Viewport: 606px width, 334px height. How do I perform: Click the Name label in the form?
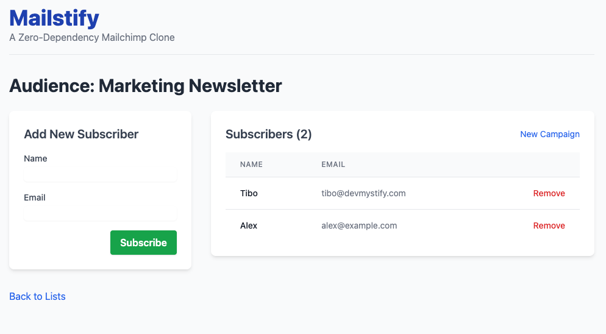[x=35, y=158]
